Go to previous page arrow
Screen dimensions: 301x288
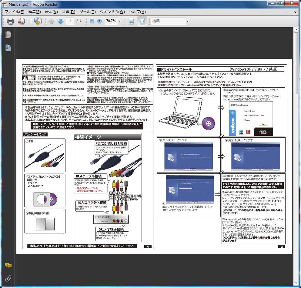point(51,21)
